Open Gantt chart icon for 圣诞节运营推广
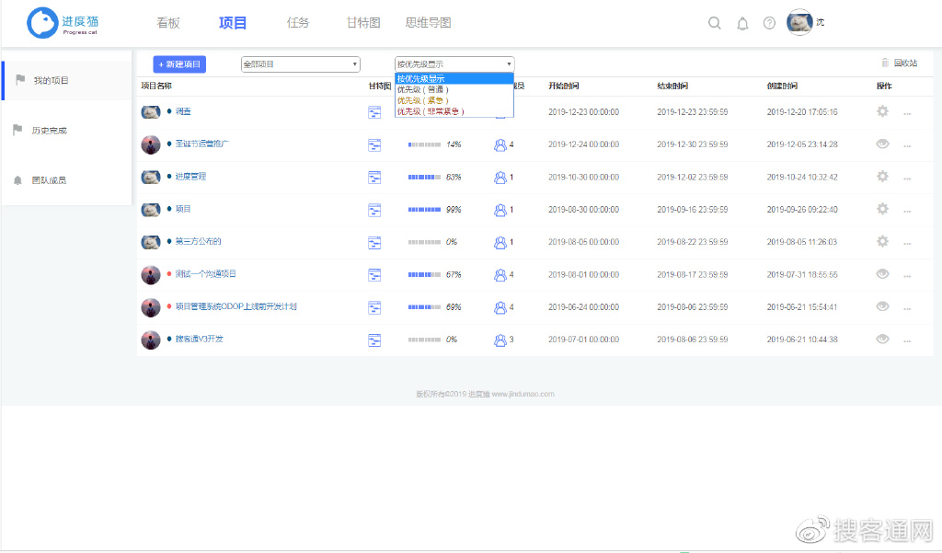942x553 pixels. (374, 144)
